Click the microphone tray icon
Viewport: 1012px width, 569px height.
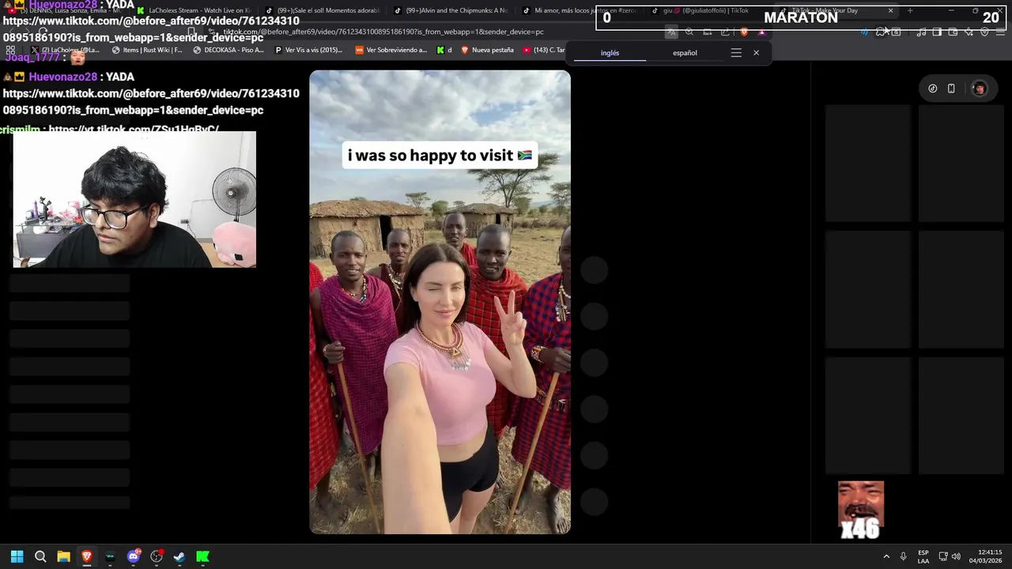[x=903, y=556]
